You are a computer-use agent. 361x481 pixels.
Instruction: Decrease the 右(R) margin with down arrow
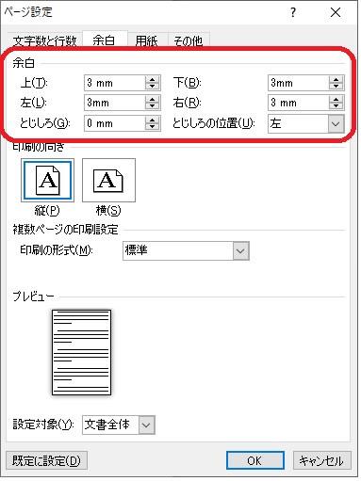point(336,106)
